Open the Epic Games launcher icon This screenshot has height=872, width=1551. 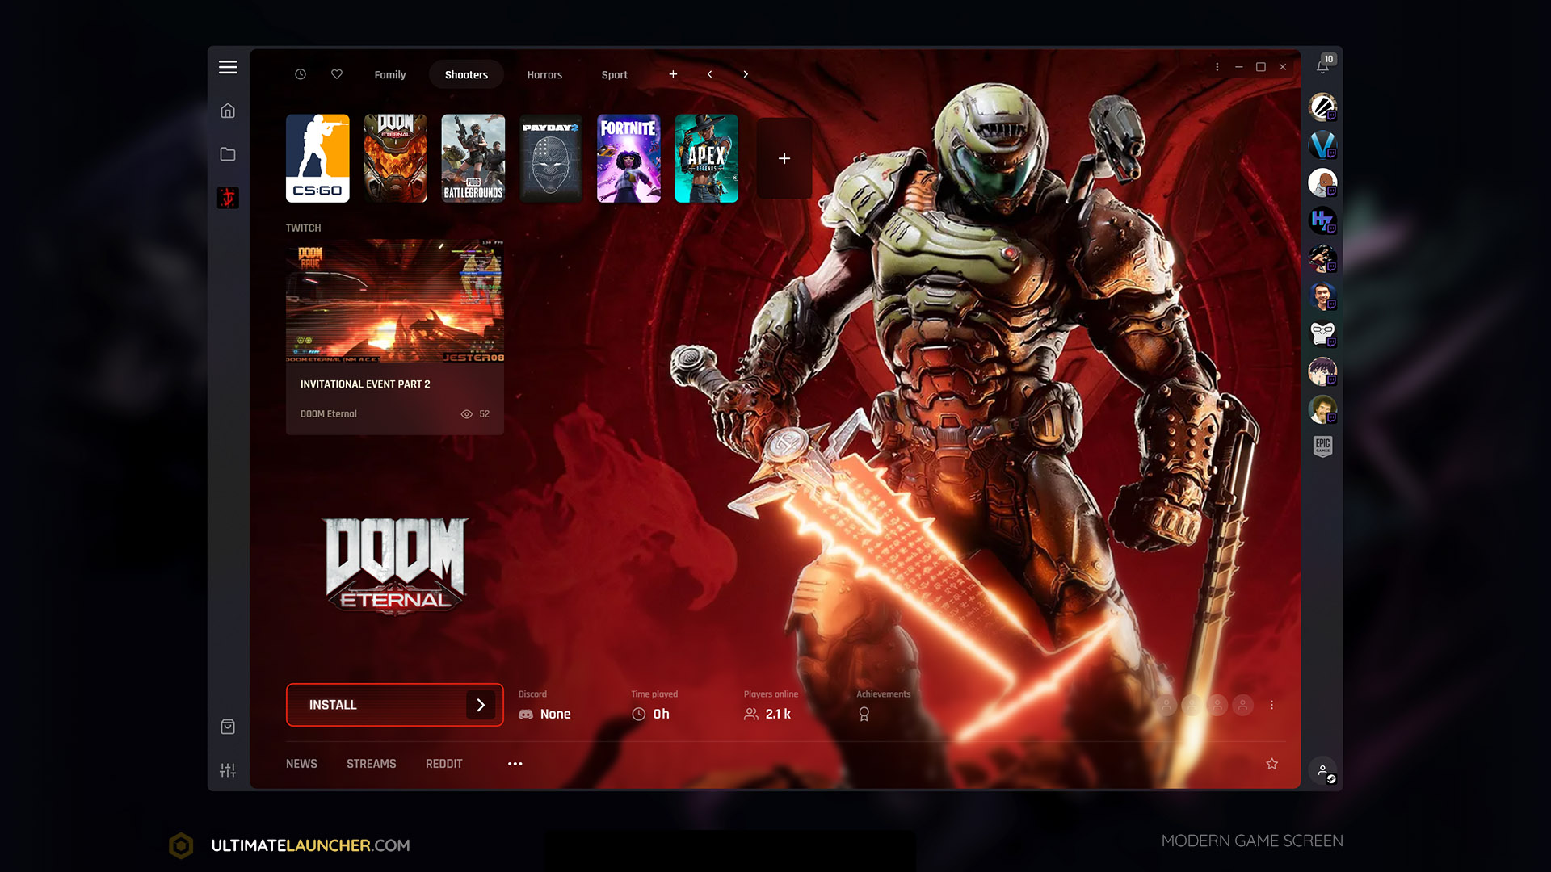tap(1322, 446)
